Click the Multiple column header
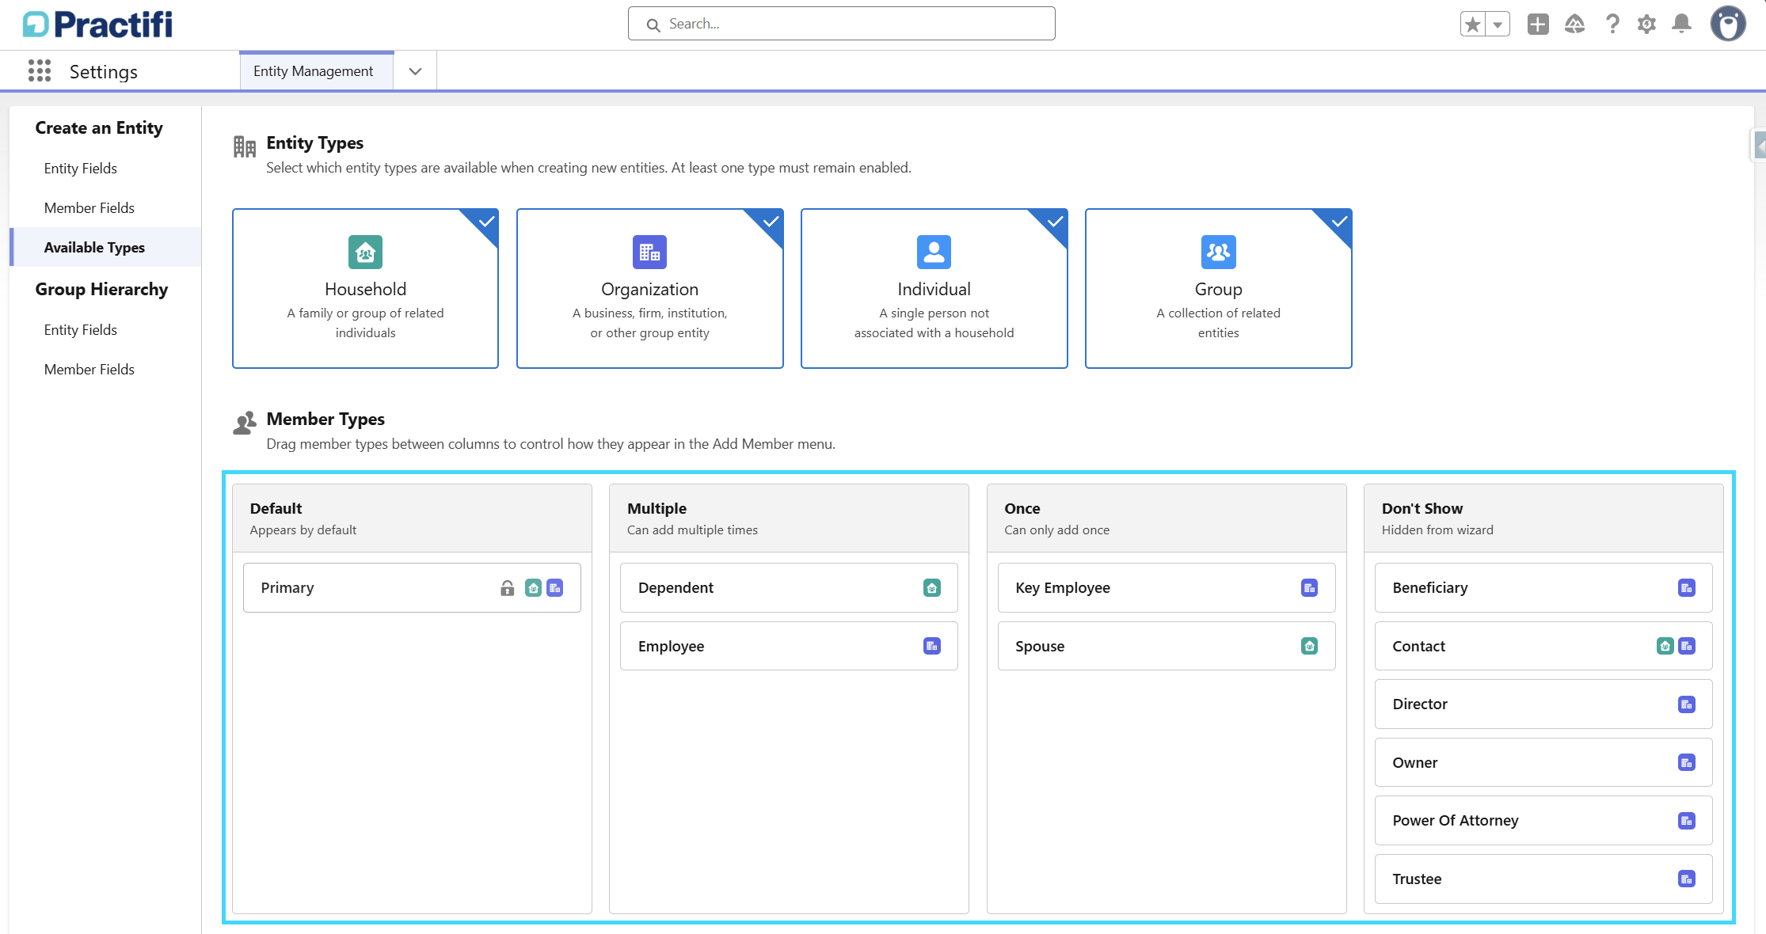 tap(789, 518)
